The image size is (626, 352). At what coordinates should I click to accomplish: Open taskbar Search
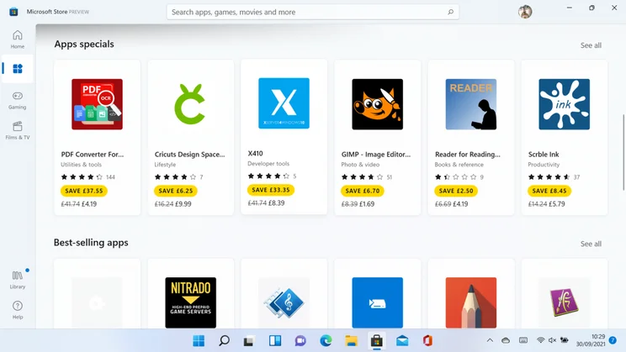point(224,341)
